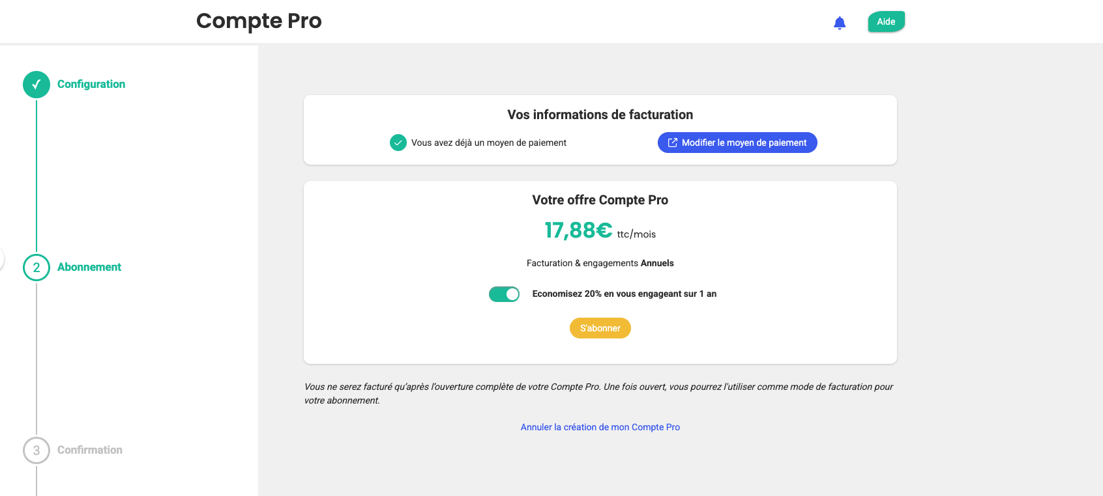Click the 'Economisez 20%' toggle label

point(624,294)
